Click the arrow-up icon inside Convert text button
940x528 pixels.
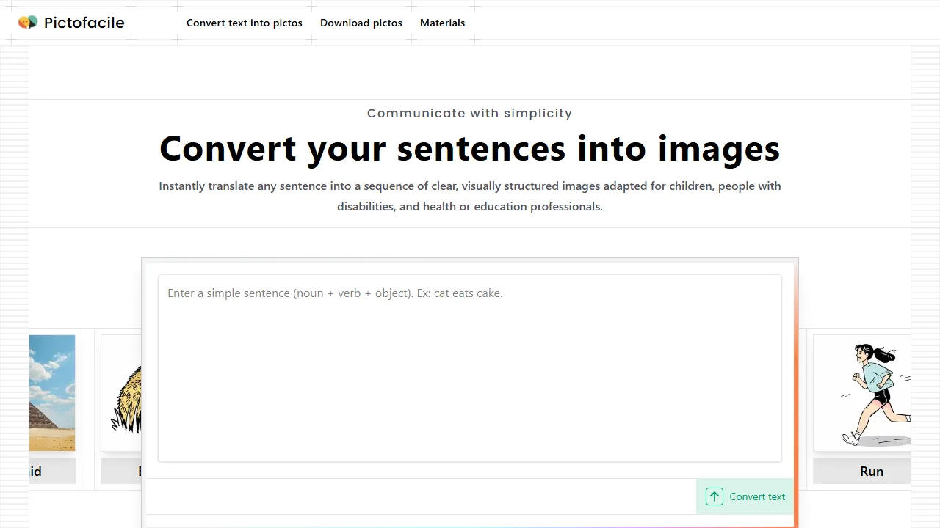pos(714,496)
